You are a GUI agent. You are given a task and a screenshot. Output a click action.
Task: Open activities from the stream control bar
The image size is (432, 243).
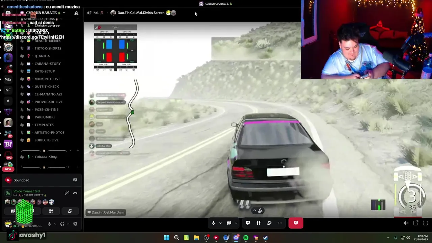tap(259, 223)
